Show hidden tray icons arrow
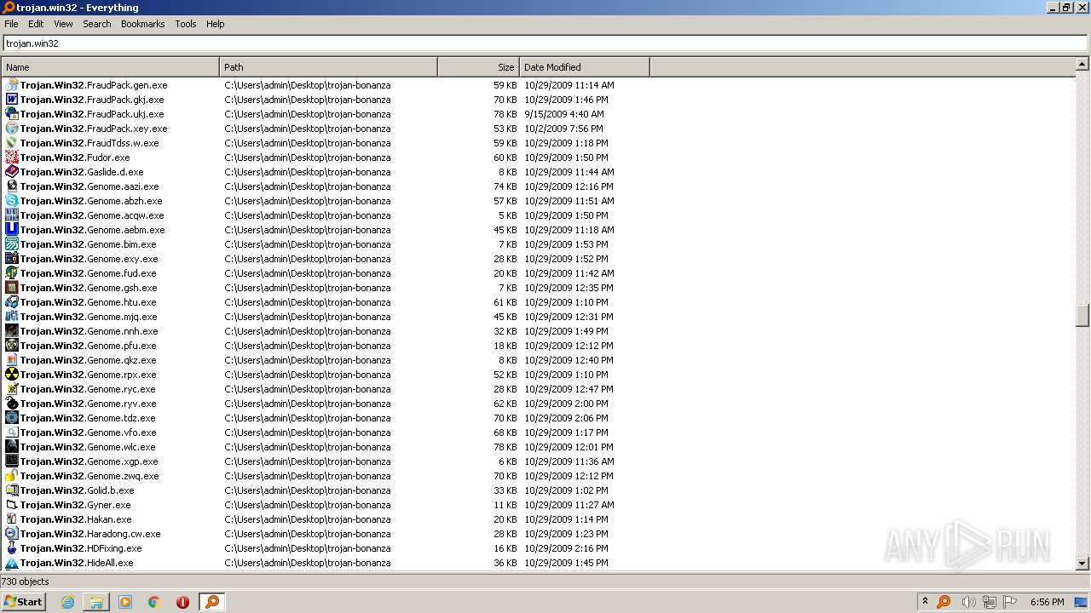Image resolution: width=1091 pixels, height=613 pixels. [925, 601]
